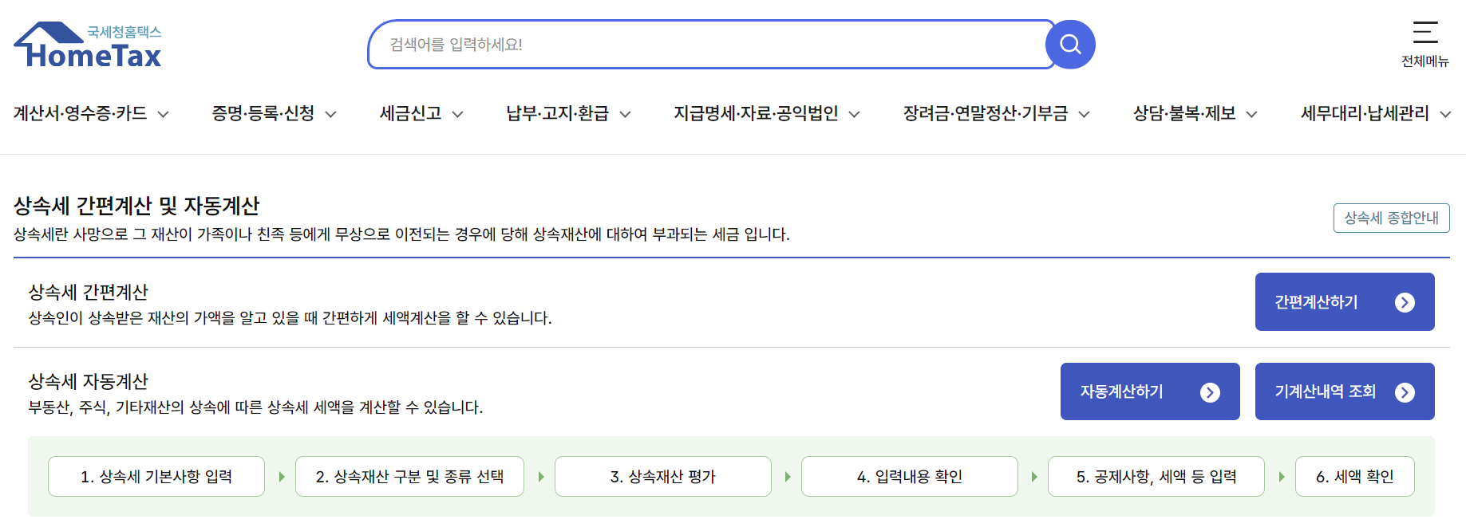Viewport: 1466px width, 531px height.
Task: Expand the 세금신고 dropdown
Action: click(421, 114)
